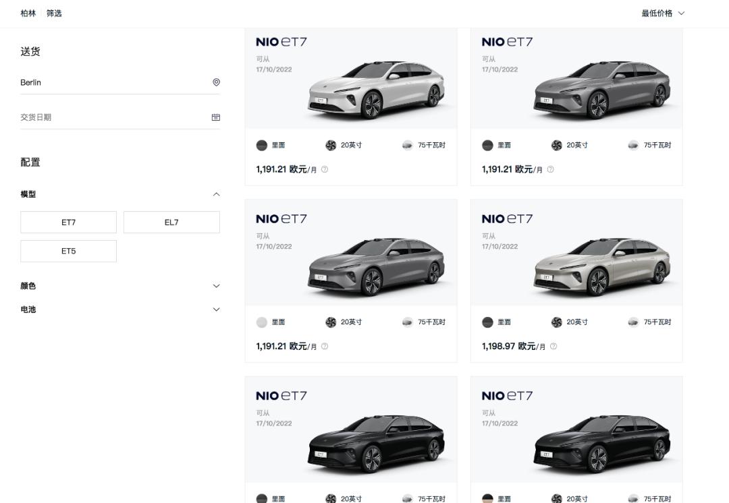
Task: Click the black 里面 color swatch on first card
Action: 261,145
